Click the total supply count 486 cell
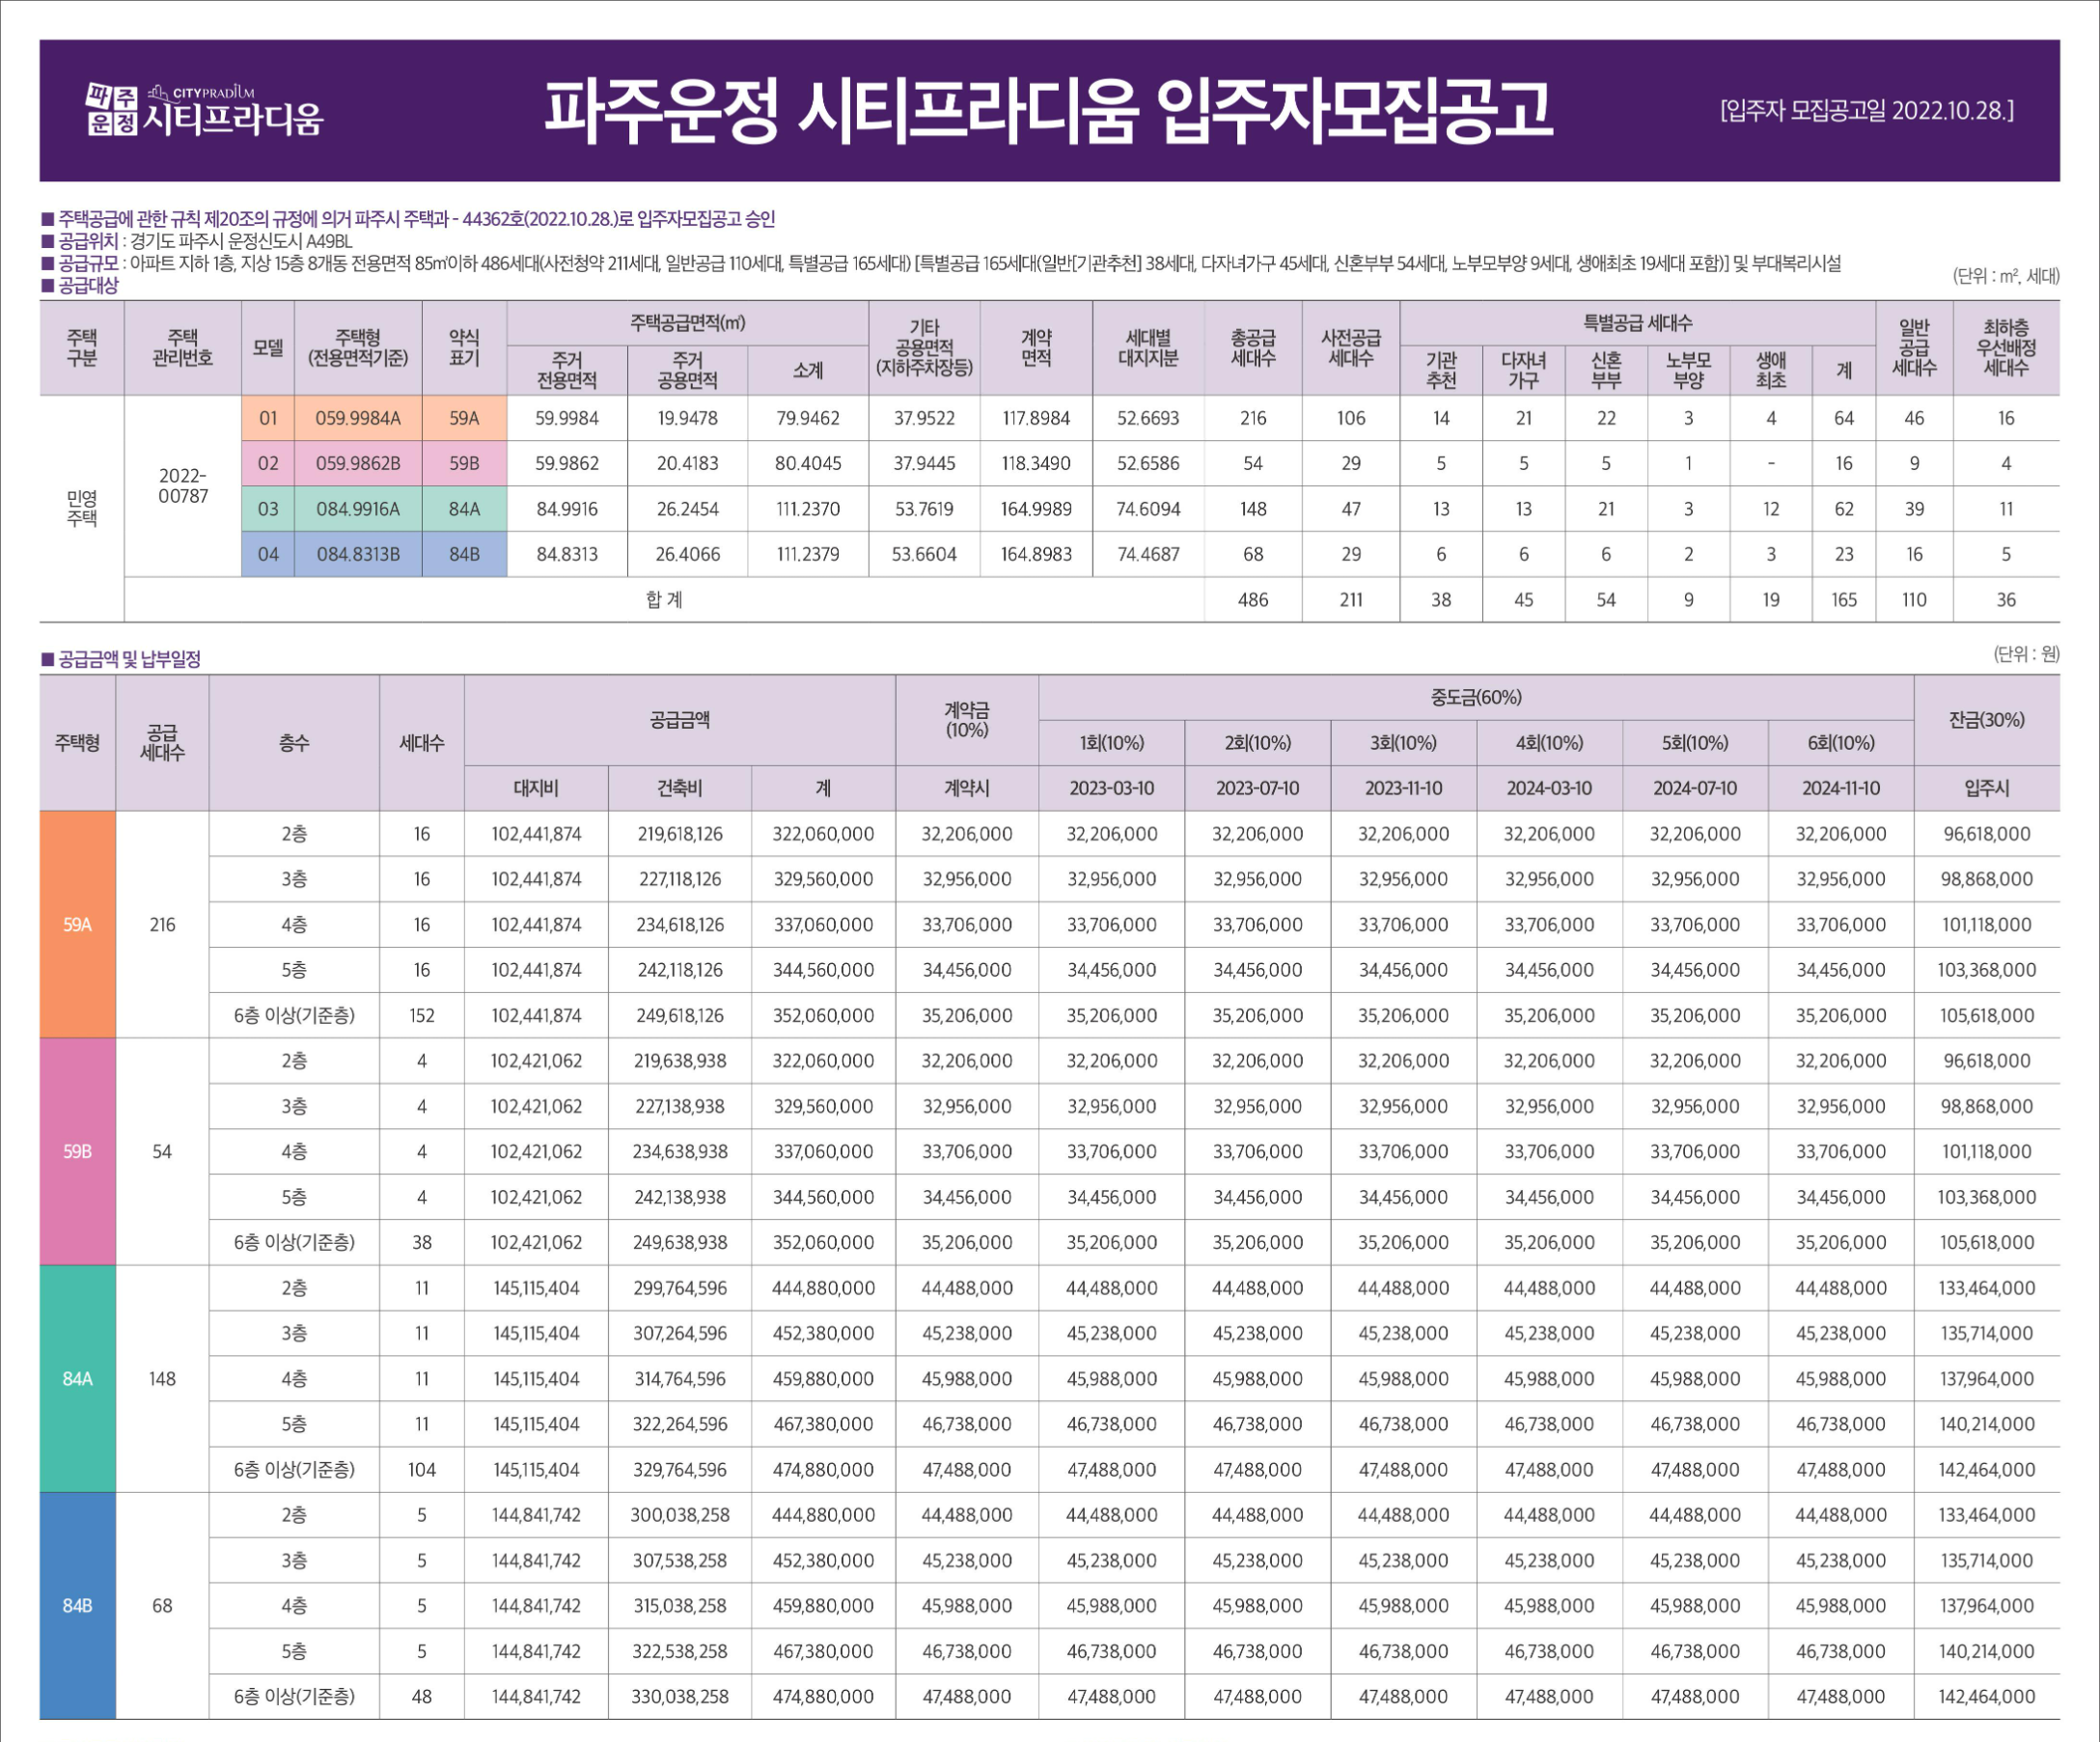The width and height of the screenshot is (2100, 1742). [1252, 599]
